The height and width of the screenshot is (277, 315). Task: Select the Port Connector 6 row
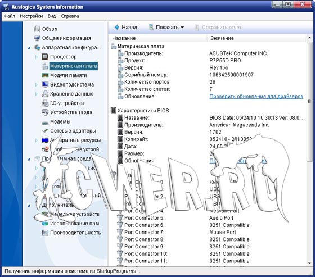click(x=208, y=225)
